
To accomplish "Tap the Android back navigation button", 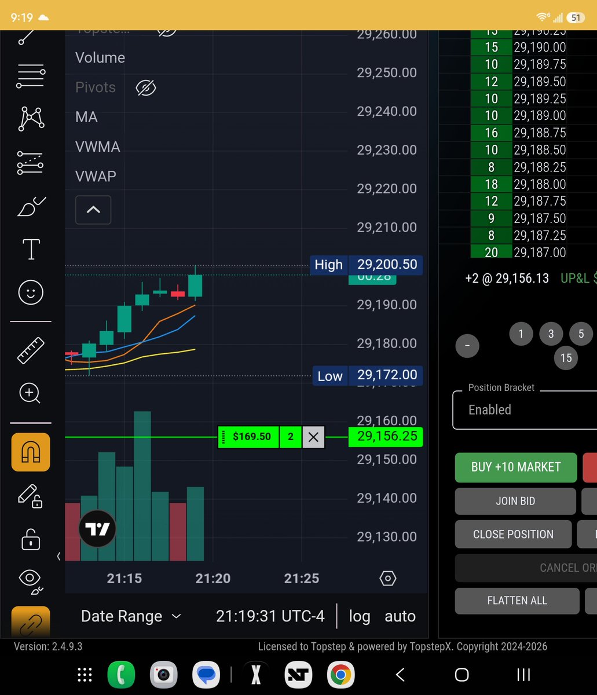I will coord(400,675).
